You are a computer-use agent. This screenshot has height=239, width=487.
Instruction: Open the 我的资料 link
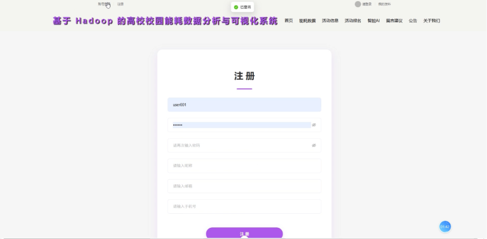coord(384,4)
